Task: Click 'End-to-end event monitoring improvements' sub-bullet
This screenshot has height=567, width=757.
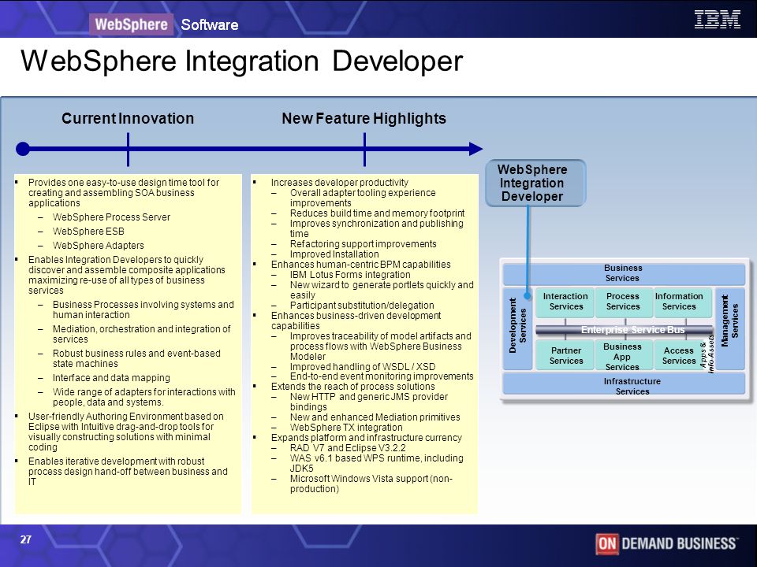Action: 382,376
